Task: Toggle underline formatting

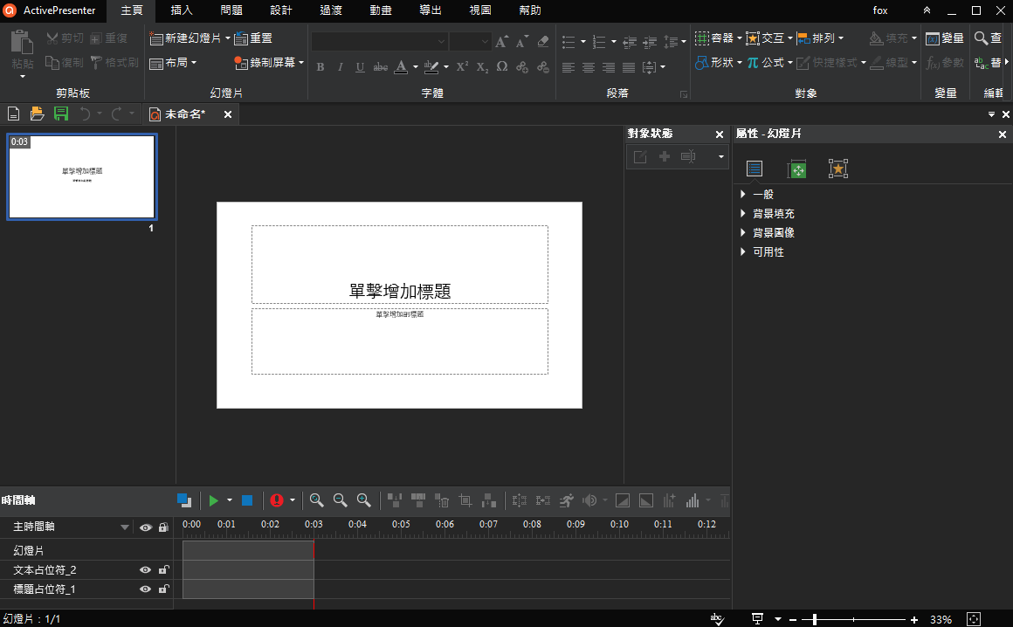Action: click(361, 67)
